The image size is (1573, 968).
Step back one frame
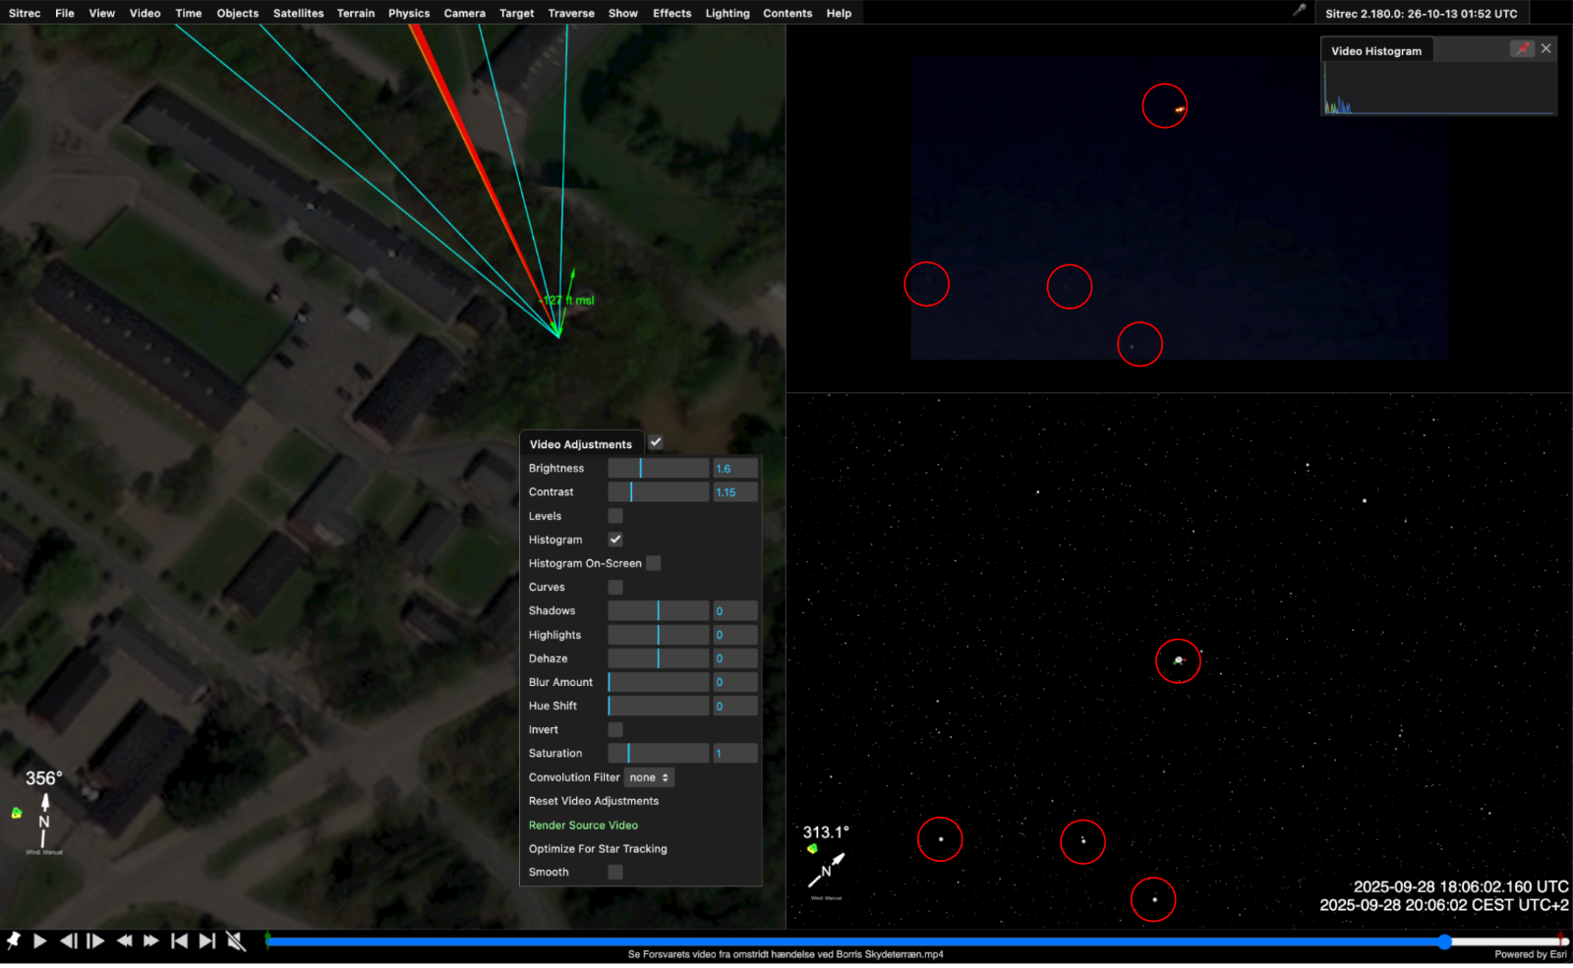[x=68, y=940]
